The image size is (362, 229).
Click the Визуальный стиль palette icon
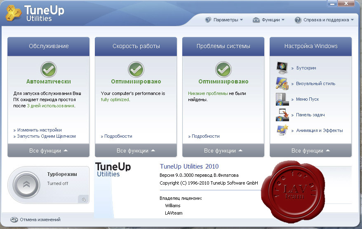click(282, 83)
